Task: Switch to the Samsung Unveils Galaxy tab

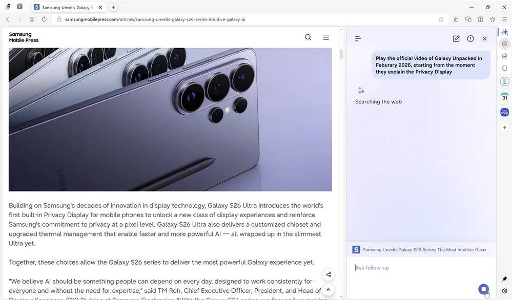Action: [x=67, y=7]
